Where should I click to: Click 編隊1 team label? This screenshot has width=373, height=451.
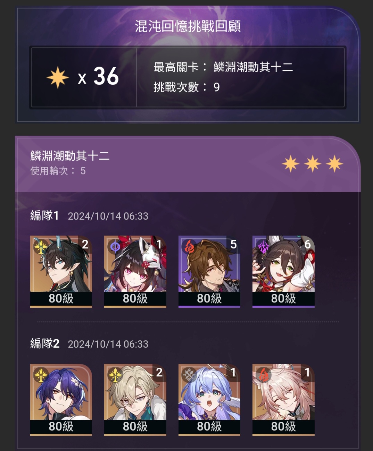[44, 215]
